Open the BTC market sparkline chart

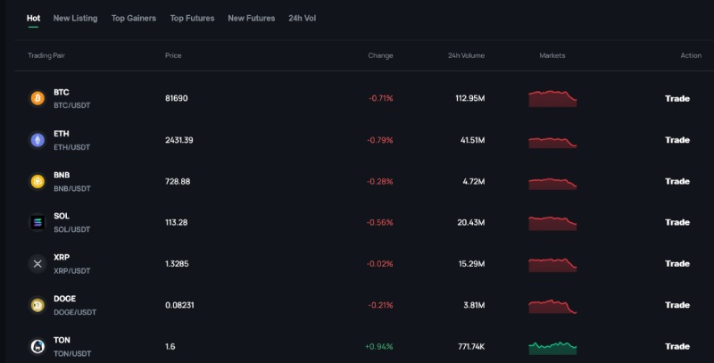(x=552, y=99)
